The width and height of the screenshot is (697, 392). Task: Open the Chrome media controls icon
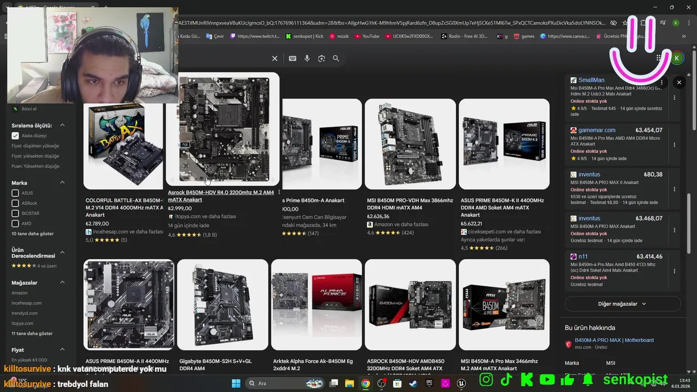(x=663, y=23)
